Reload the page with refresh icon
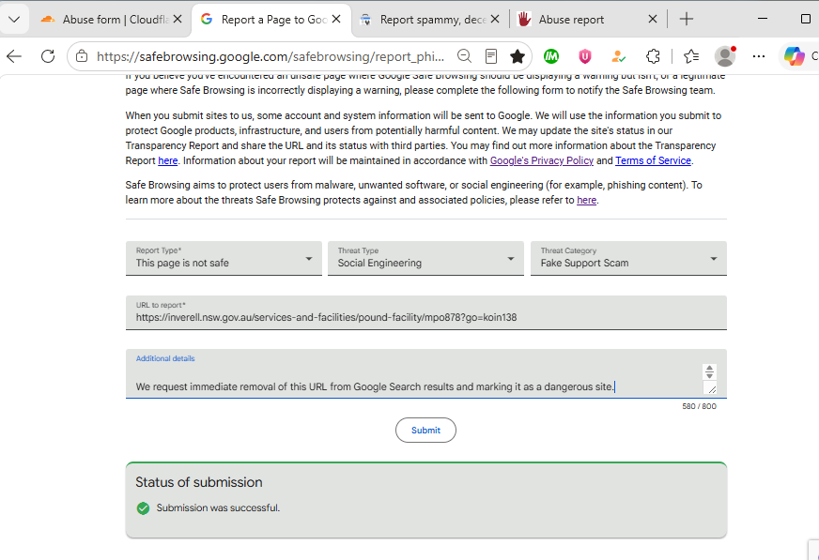 point(48,56)
